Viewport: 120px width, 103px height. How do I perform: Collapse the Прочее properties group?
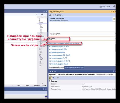[50, 81]
